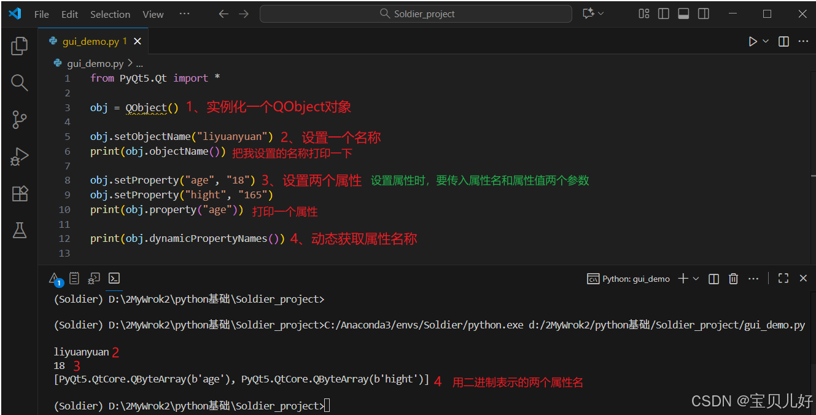Switch to the gui_demo.py editor tab

point(92,41)
